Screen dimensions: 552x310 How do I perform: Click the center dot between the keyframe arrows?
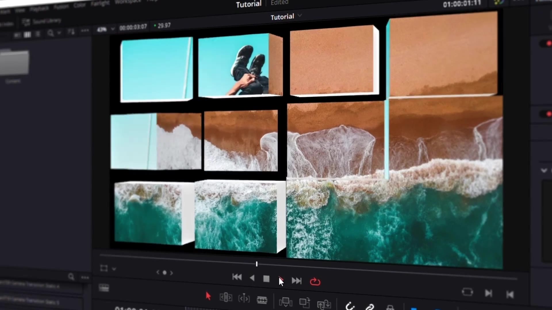[165, 273]
